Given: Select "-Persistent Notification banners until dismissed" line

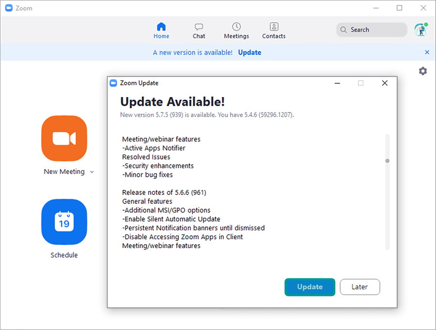Looking at the screenshot, I should point(193,228).
